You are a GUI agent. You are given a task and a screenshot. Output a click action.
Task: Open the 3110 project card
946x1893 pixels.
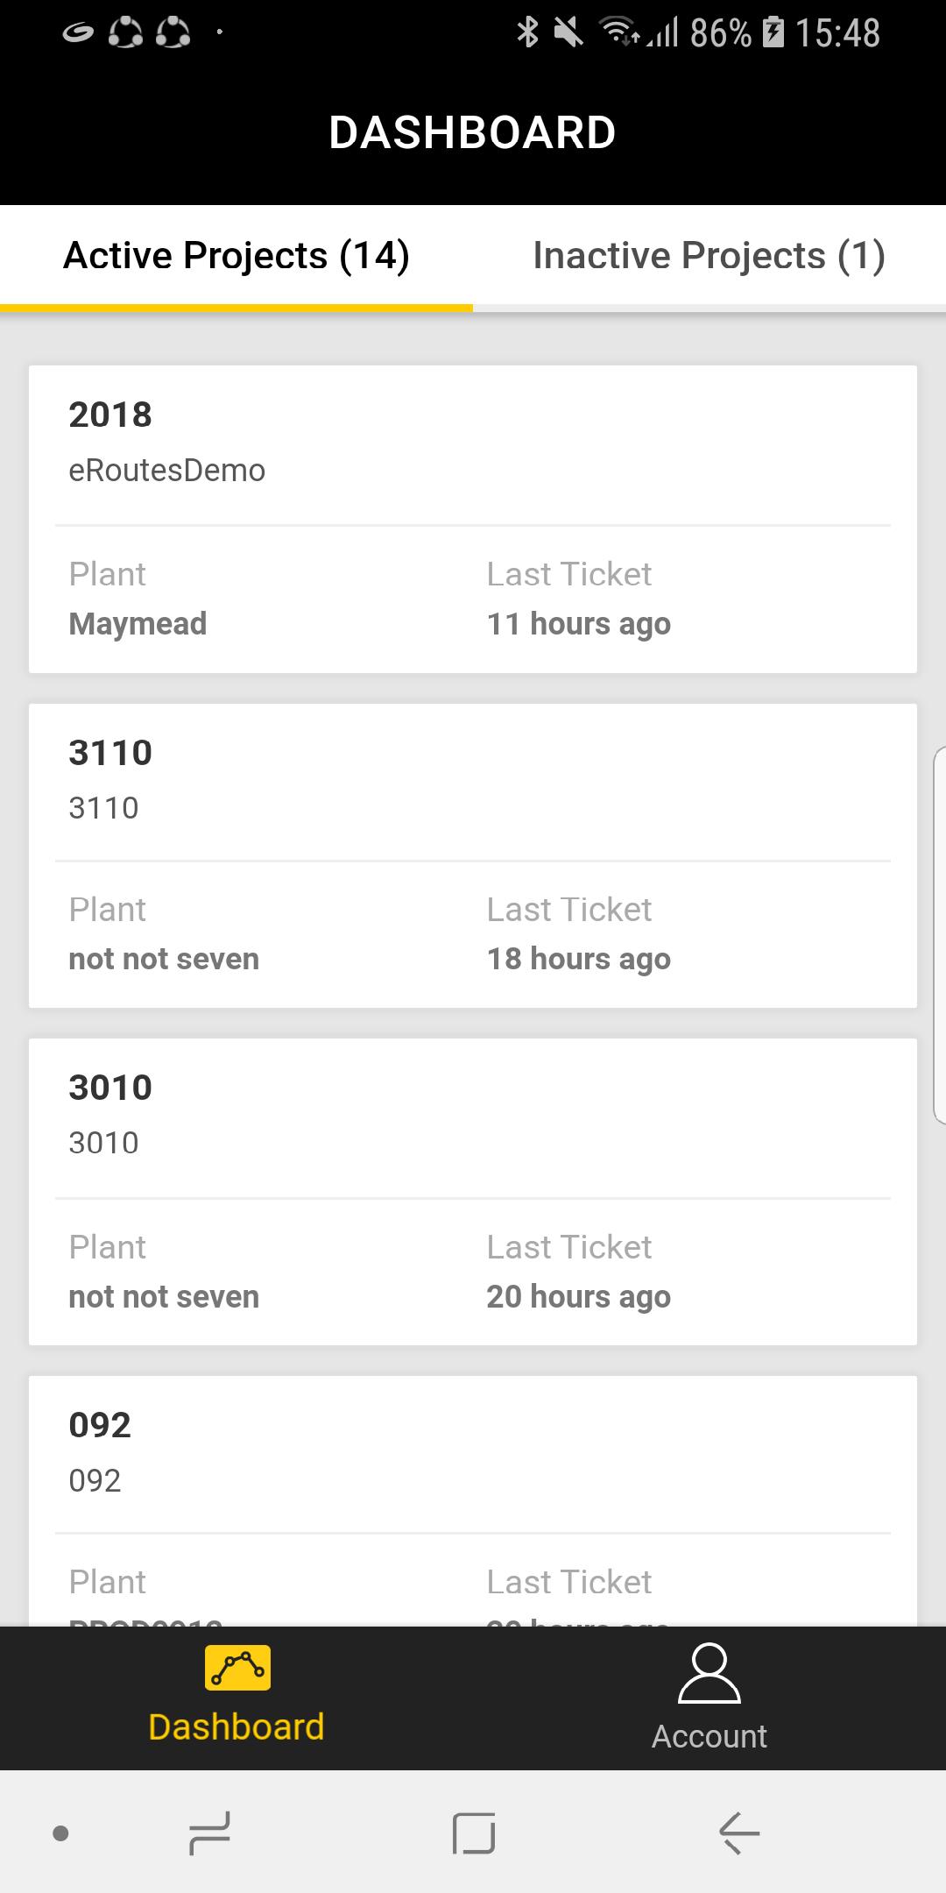click(x=473, y=855)
